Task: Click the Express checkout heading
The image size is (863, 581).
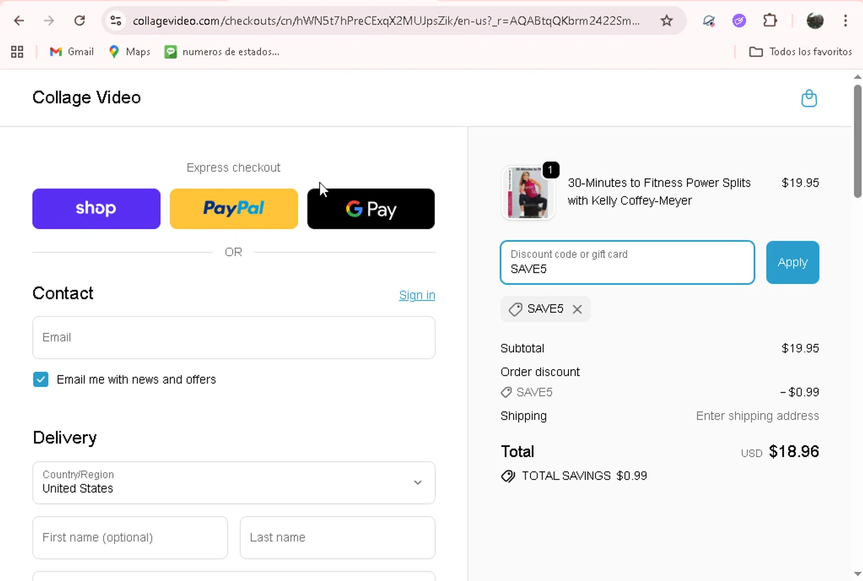Action: point(234,168)
